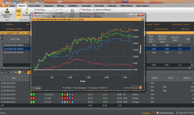Click the Feedback link in status bar
The image size is (194, 115).
(146, 113)
